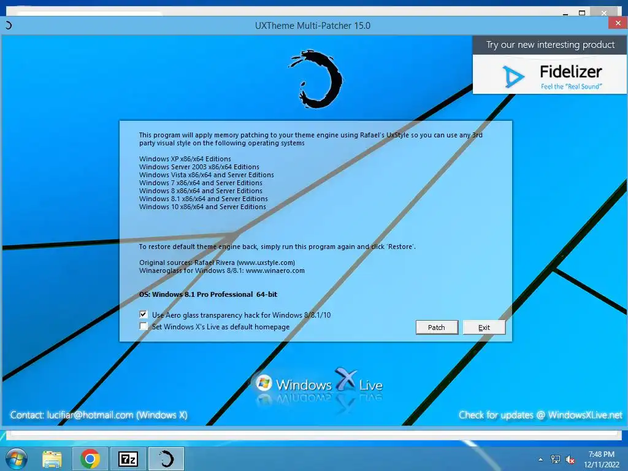This screenshot has height=471, width=628.
Task: Click the 'Winaeroglass for Windows 8/8.1' line
Action: point(222,270)
